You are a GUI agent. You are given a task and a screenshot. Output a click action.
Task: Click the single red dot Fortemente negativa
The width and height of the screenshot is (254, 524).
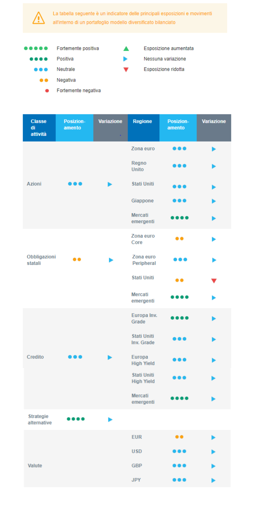[x=47, y=91]
